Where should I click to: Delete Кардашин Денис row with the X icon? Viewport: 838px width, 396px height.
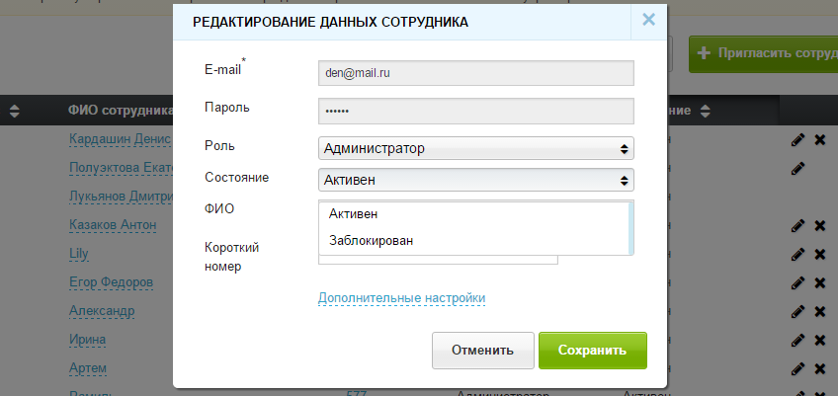pos(820,140)
